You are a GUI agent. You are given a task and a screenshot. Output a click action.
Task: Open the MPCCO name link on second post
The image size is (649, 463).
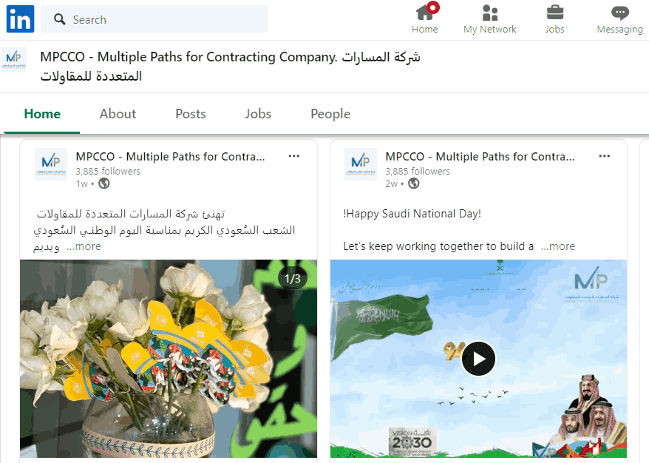point(480,157)
